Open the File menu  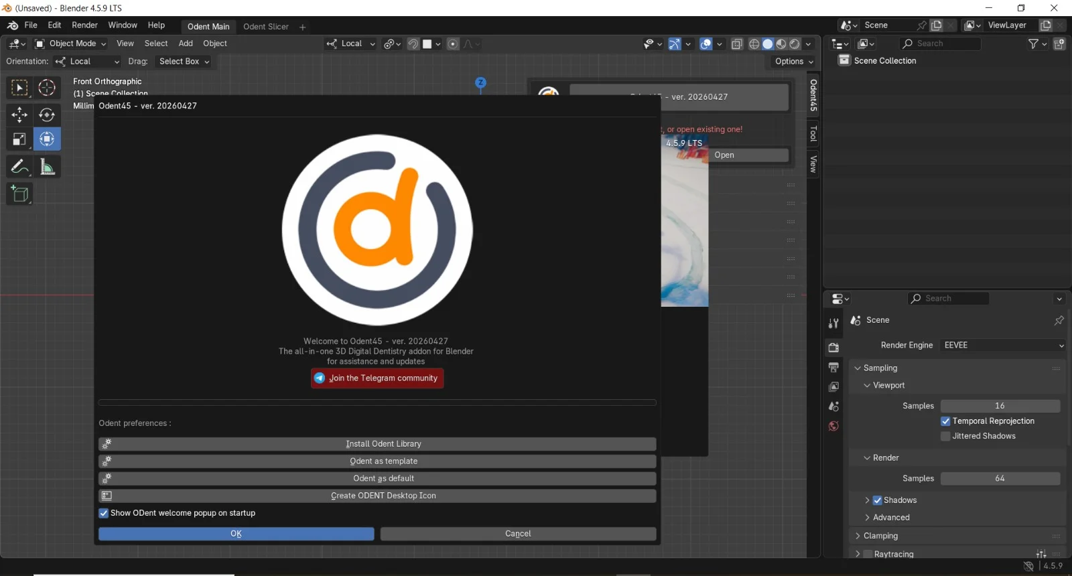pyautogui.click(x=31, y=25)
